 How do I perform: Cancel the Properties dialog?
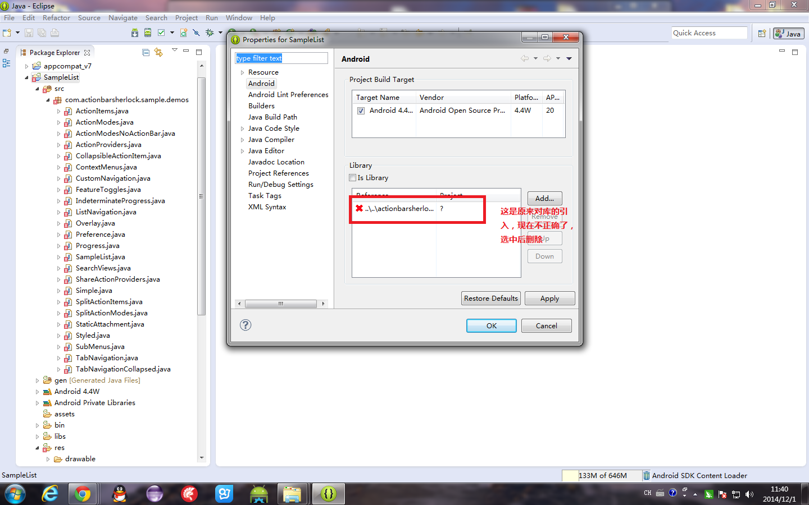pyautogui.click(x=546, y=325)
